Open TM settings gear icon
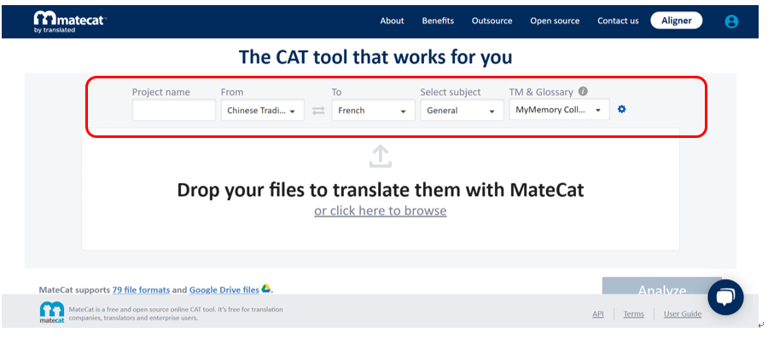Screen dimensions: 768x344 [622, 109]
